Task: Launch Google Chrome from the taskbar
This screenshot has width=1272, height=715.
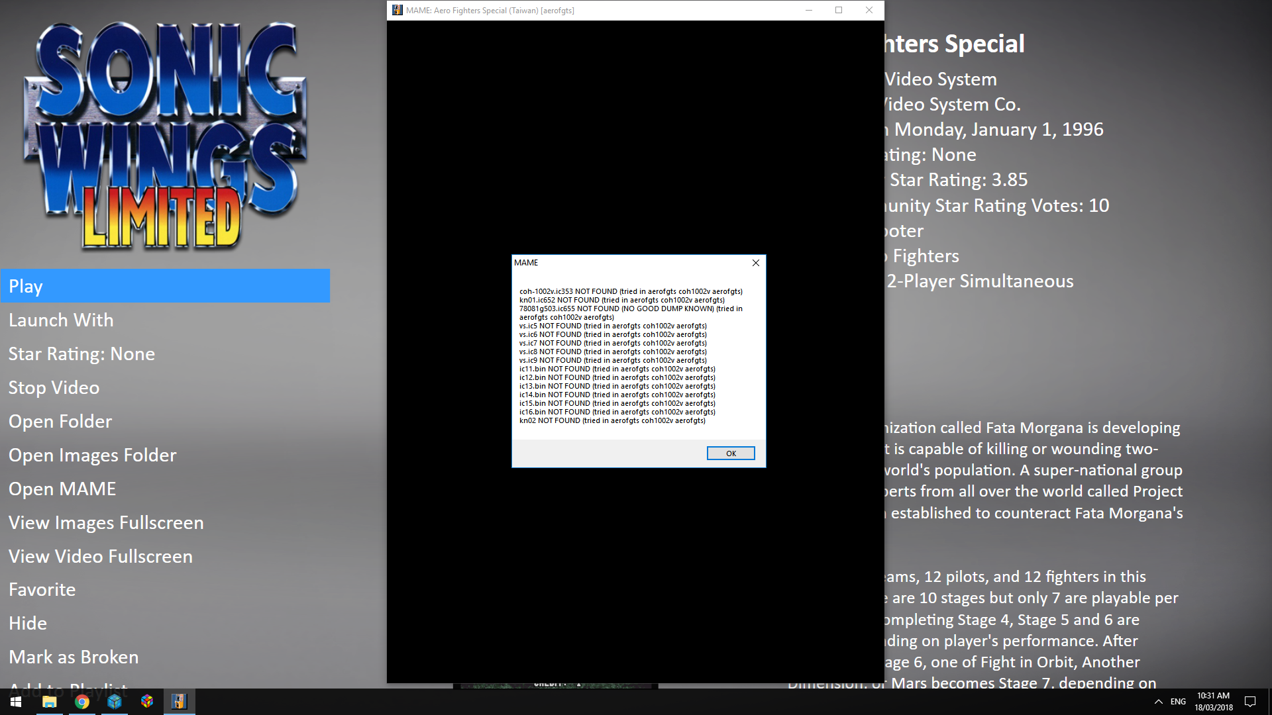Action: coord(82,702)
